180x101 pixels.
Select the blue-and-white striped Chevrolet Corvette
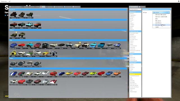pos(13,74)
